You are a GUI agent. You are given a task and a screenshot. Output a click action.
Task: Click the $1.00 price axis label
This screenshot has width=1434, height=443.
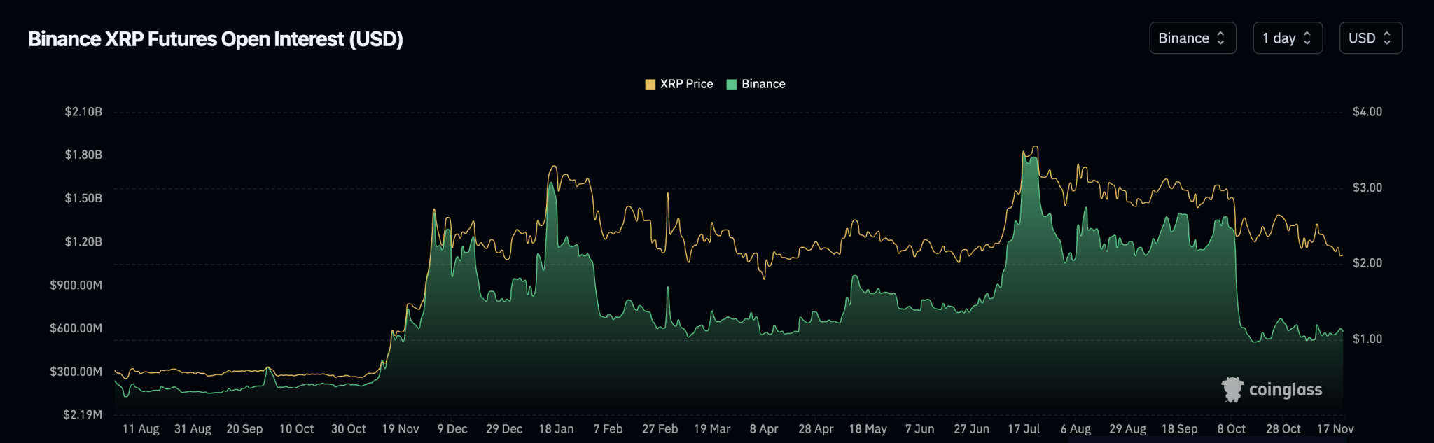(1367, 339)
